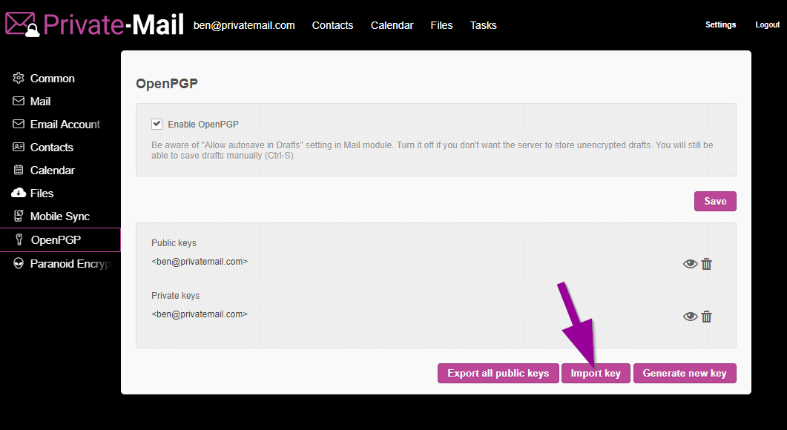Go to Tasks in top navigation
Viewport: 787px width, 430px height.
(483, 25)
